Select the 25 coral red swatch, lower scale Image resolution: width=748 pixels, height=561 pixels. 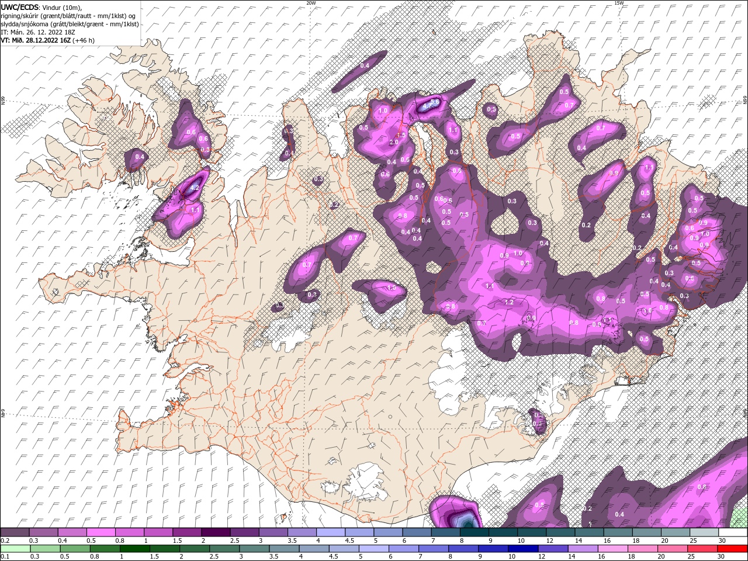coord(702,549)
